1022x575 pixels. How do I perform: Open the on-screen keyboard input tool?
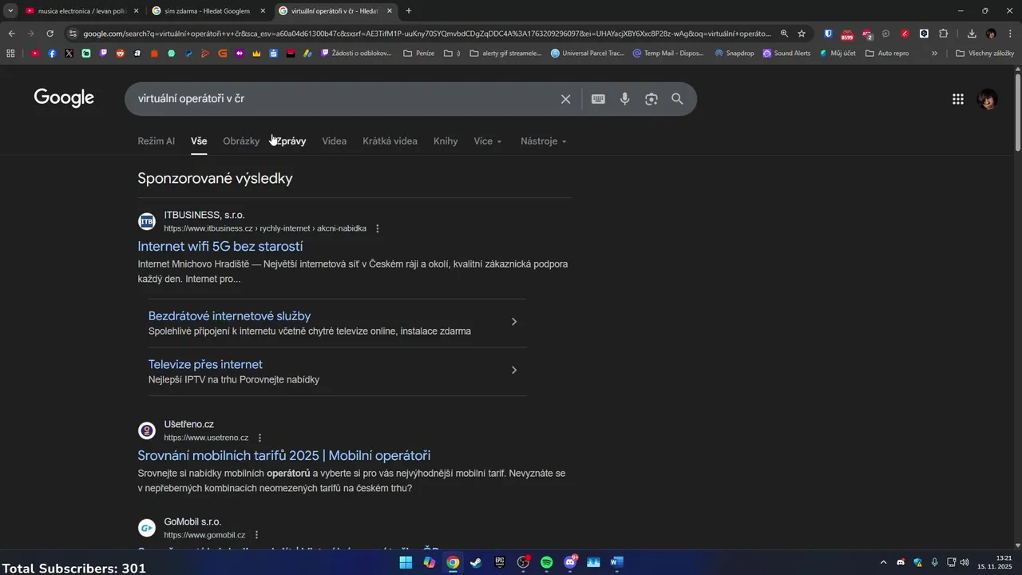598,99
